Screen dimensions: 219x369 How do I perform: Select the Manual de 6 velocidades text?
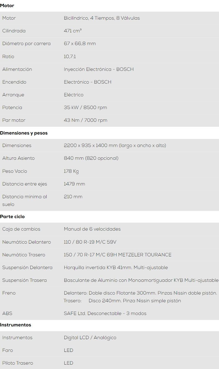[92, 229]
